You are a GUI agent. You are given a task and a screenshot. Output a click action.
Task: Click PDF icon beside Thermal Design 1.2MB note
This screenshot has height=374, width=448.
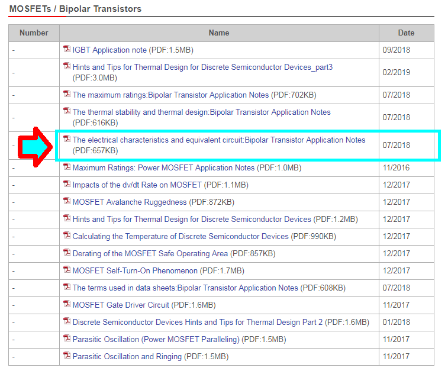click(x=67, y=218)
